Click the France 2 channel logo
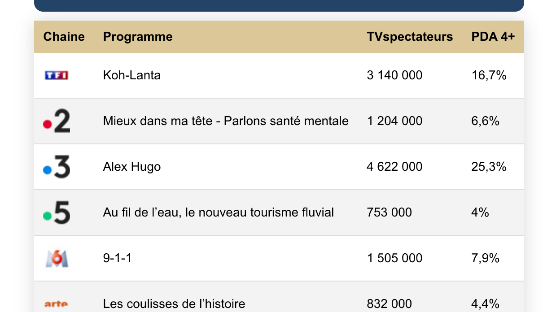Screen dimensions: 543x312 (57, 122)
